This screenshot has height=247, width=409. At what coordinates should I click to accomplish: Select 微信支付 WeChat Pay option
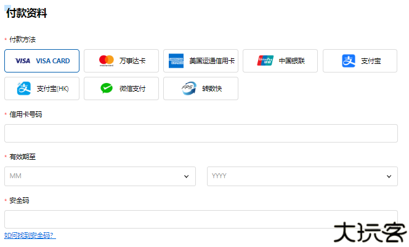121,88
